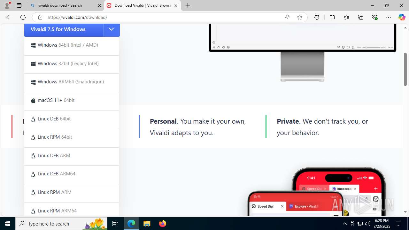Viewport: 409px width, 230px height.
Task: View site information lock icon
Action: pos(40,17)
